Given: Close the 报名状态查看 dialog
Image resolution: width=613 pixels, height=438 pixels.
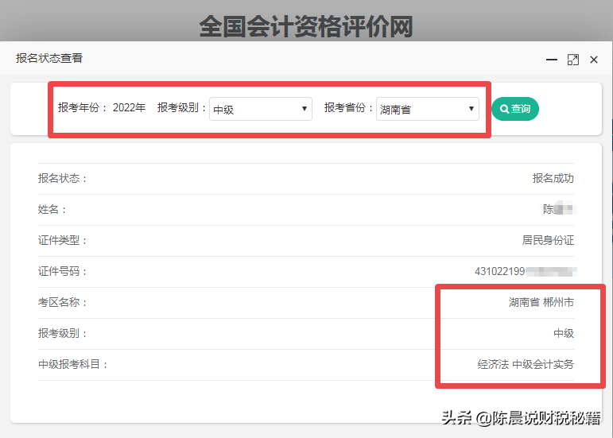Looking at the screenshot, I should click(x=594, y=60).
